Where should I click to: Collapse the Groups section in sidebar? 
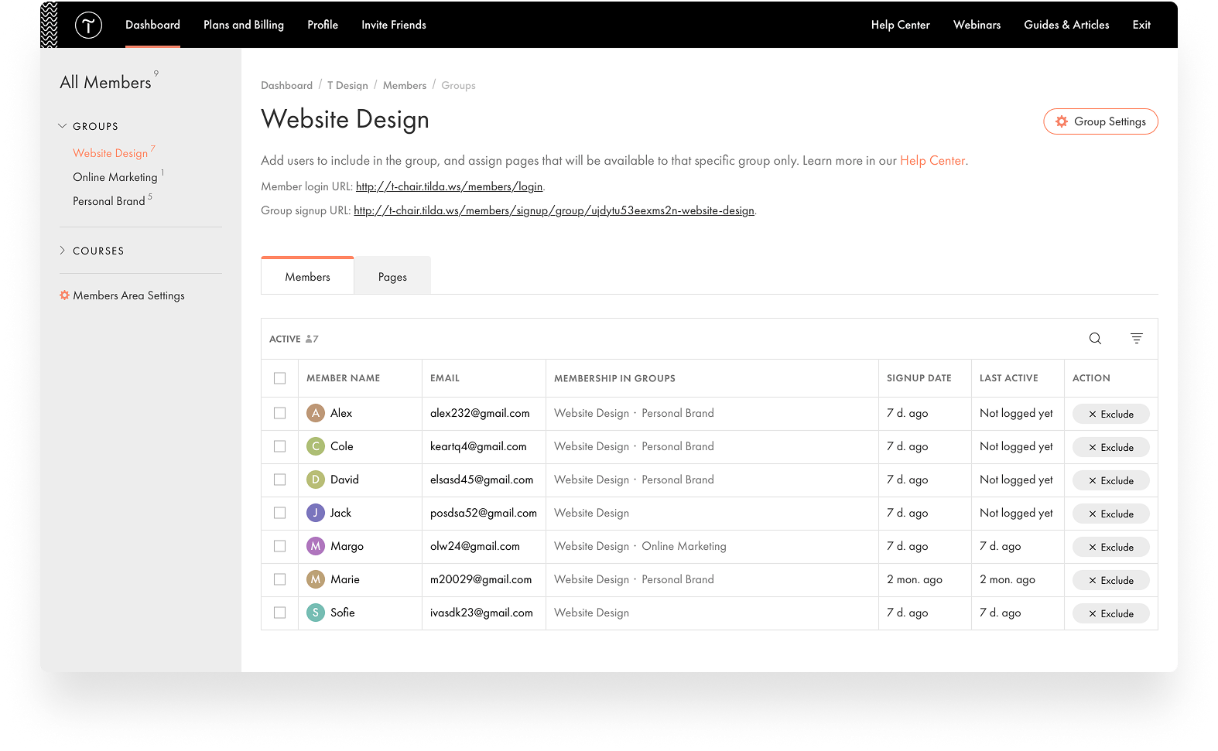tap(63, 126)
